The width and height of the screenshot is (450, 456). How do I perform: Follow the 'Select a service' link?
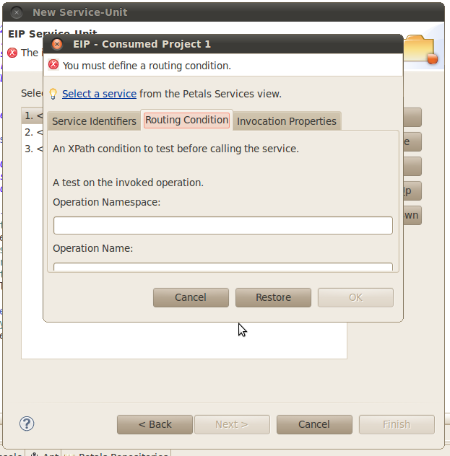pyautogui.click(x=99, y=94)
